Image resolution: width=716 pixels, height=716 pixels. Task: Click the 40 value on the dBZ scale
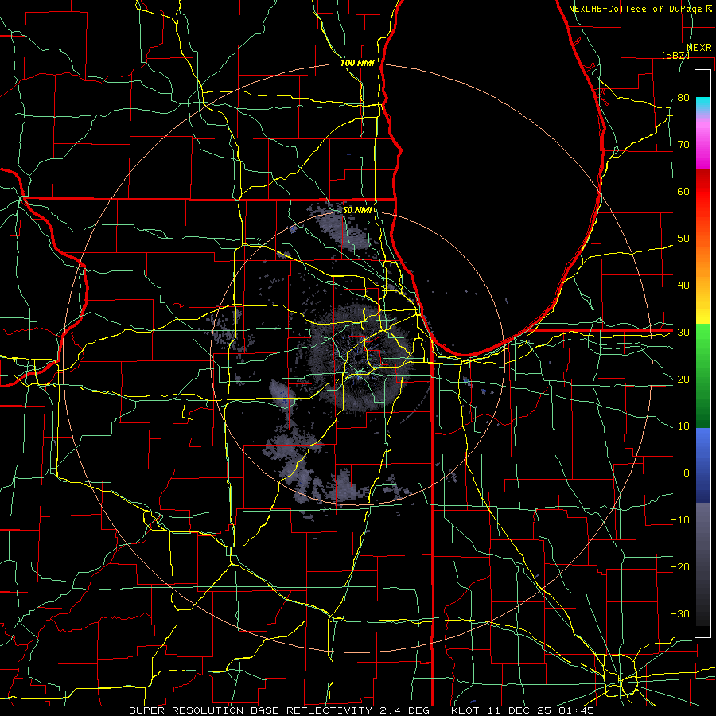(683, 286)
